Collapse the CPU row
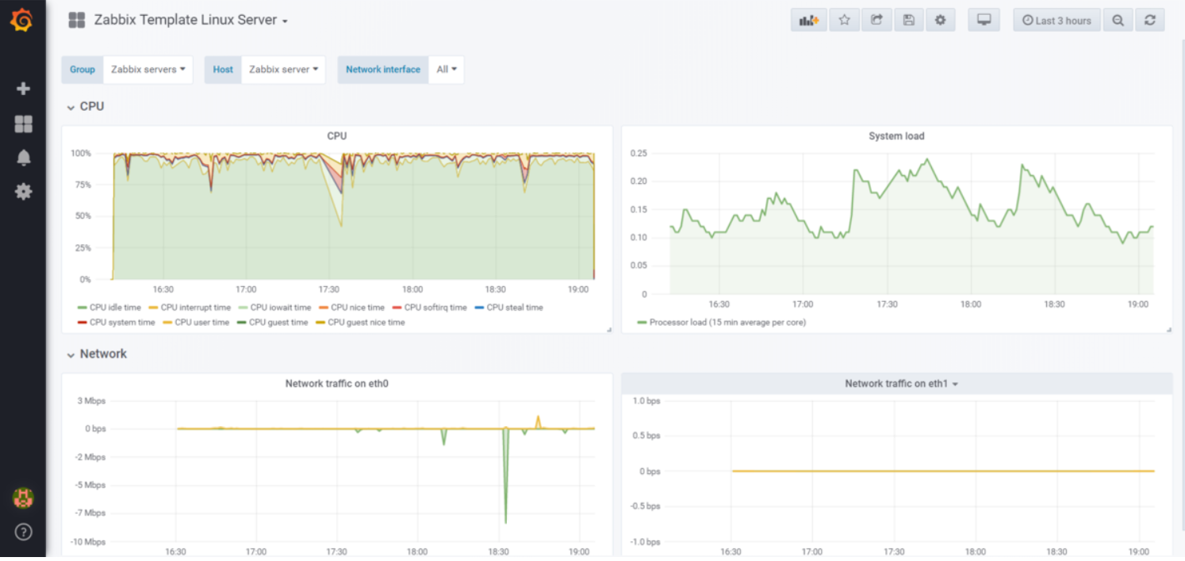1185x561 pixels. click(x=85, y=106)
